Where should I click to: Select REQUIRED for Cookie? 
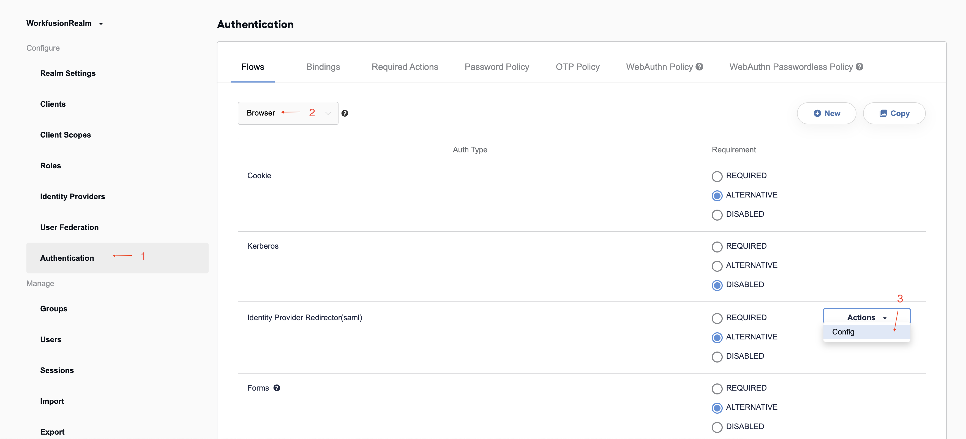pos(717,176)
